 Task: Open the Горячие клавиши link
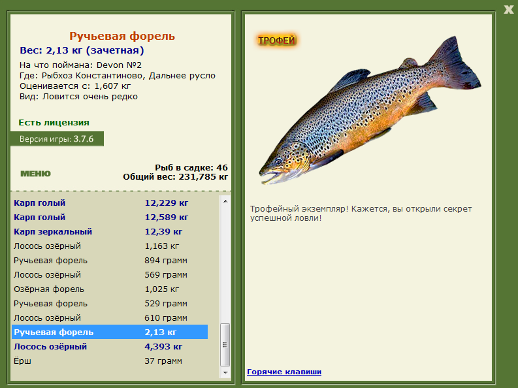coord(284,372)
